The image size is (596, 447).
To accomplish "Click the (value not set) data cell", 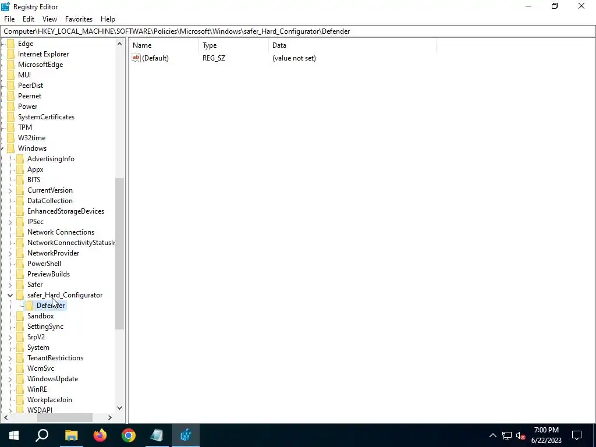I will point(294,58).
